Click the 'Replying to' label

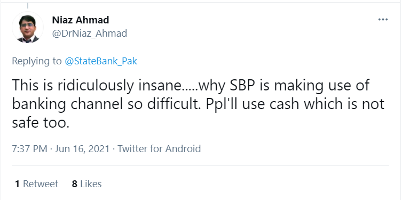point(37,61)
